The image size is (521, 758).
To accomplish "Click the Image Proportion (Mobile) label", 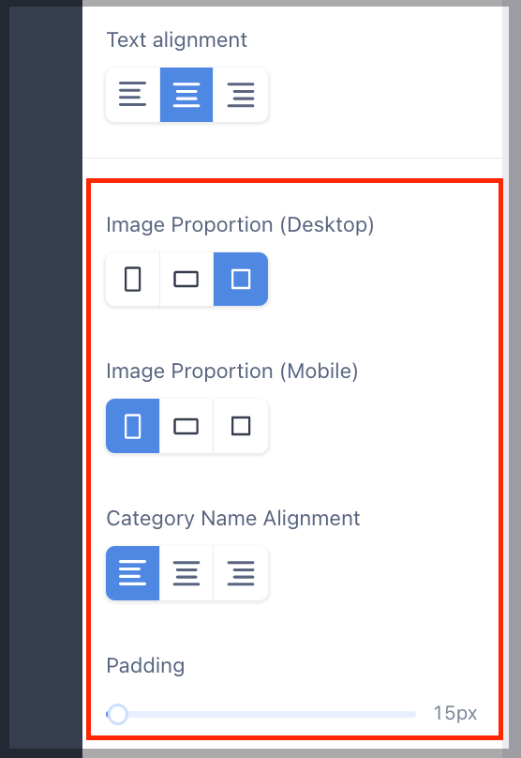I will pyautogui.click(x=232, y=371).
